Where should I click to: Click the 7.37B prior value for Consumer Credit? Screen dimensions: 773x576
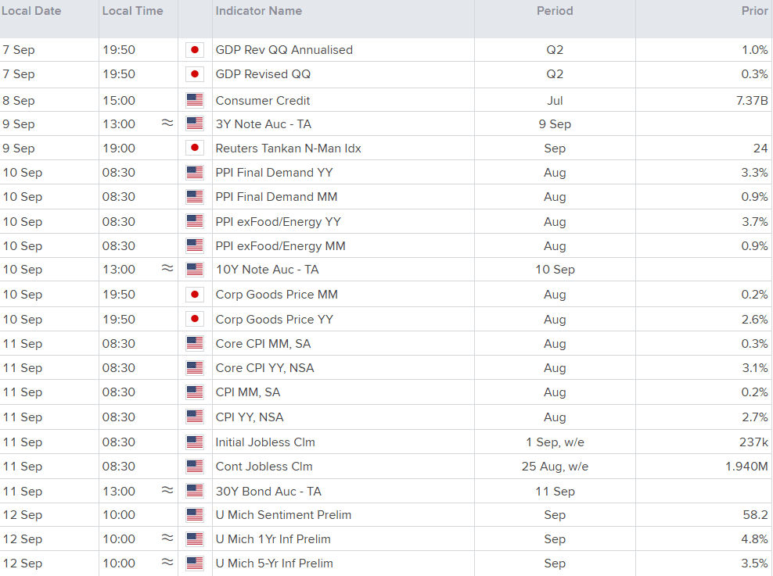coord(752,101)
